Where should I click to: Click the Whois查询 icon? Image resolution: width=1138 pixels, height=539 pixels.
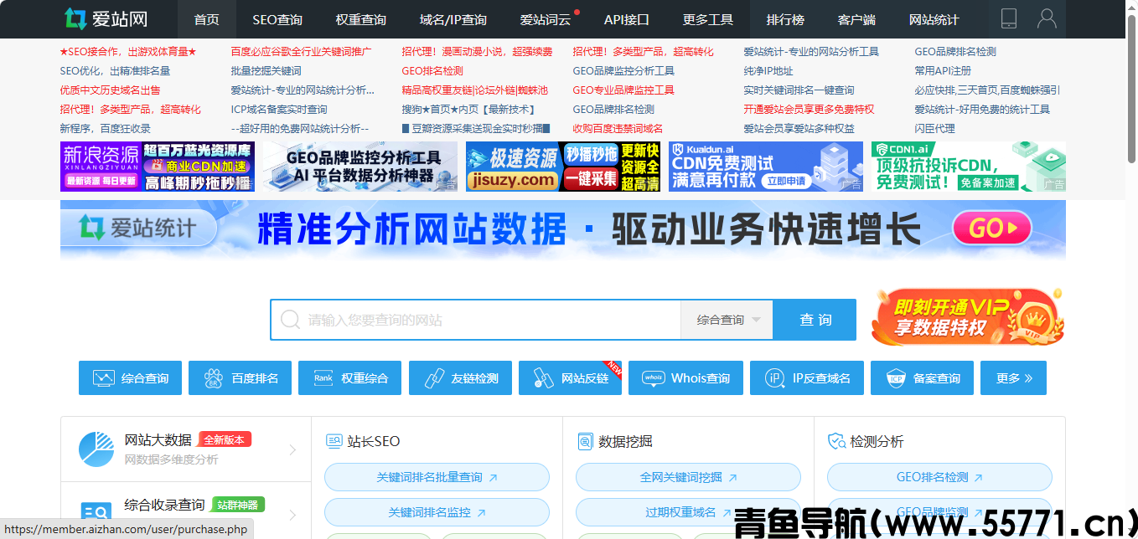coord(654,378)
